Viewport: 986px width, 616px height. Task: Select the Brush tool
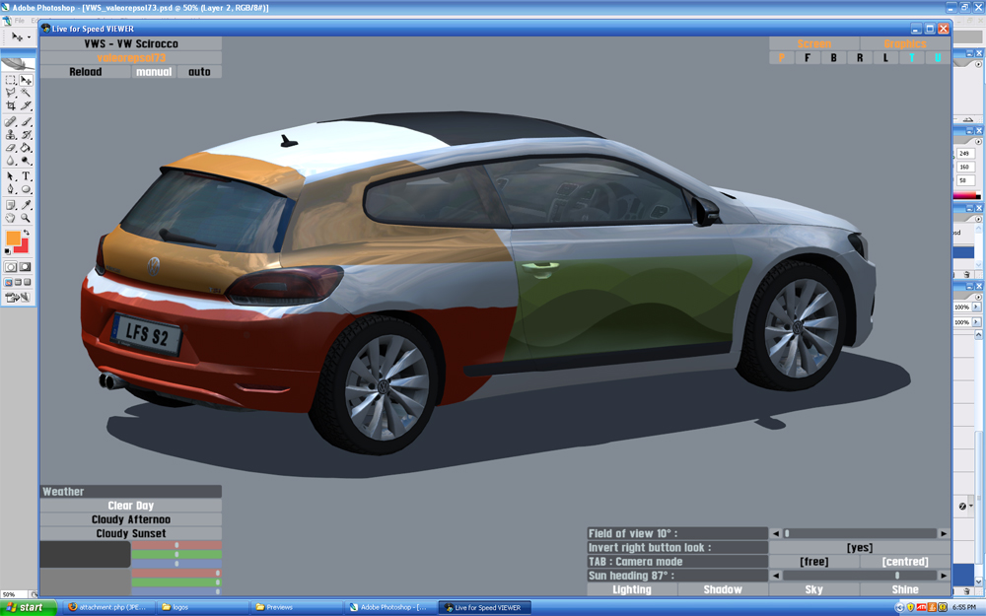coord(26,122)
